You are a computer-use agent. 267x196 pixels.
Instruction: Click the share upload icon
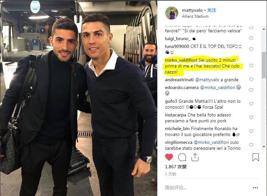tap(195, 157)
